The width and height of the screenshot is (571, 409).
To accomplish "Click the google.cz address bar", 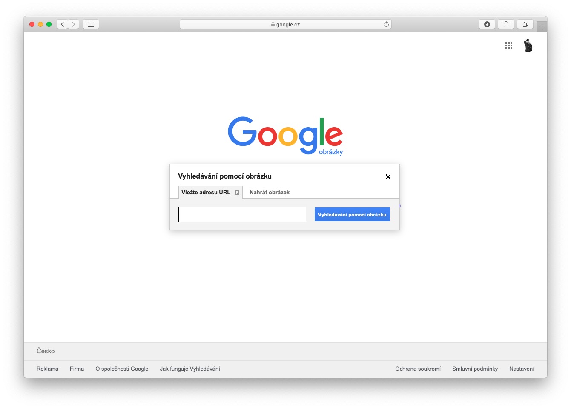I will (x=285, y=24).
